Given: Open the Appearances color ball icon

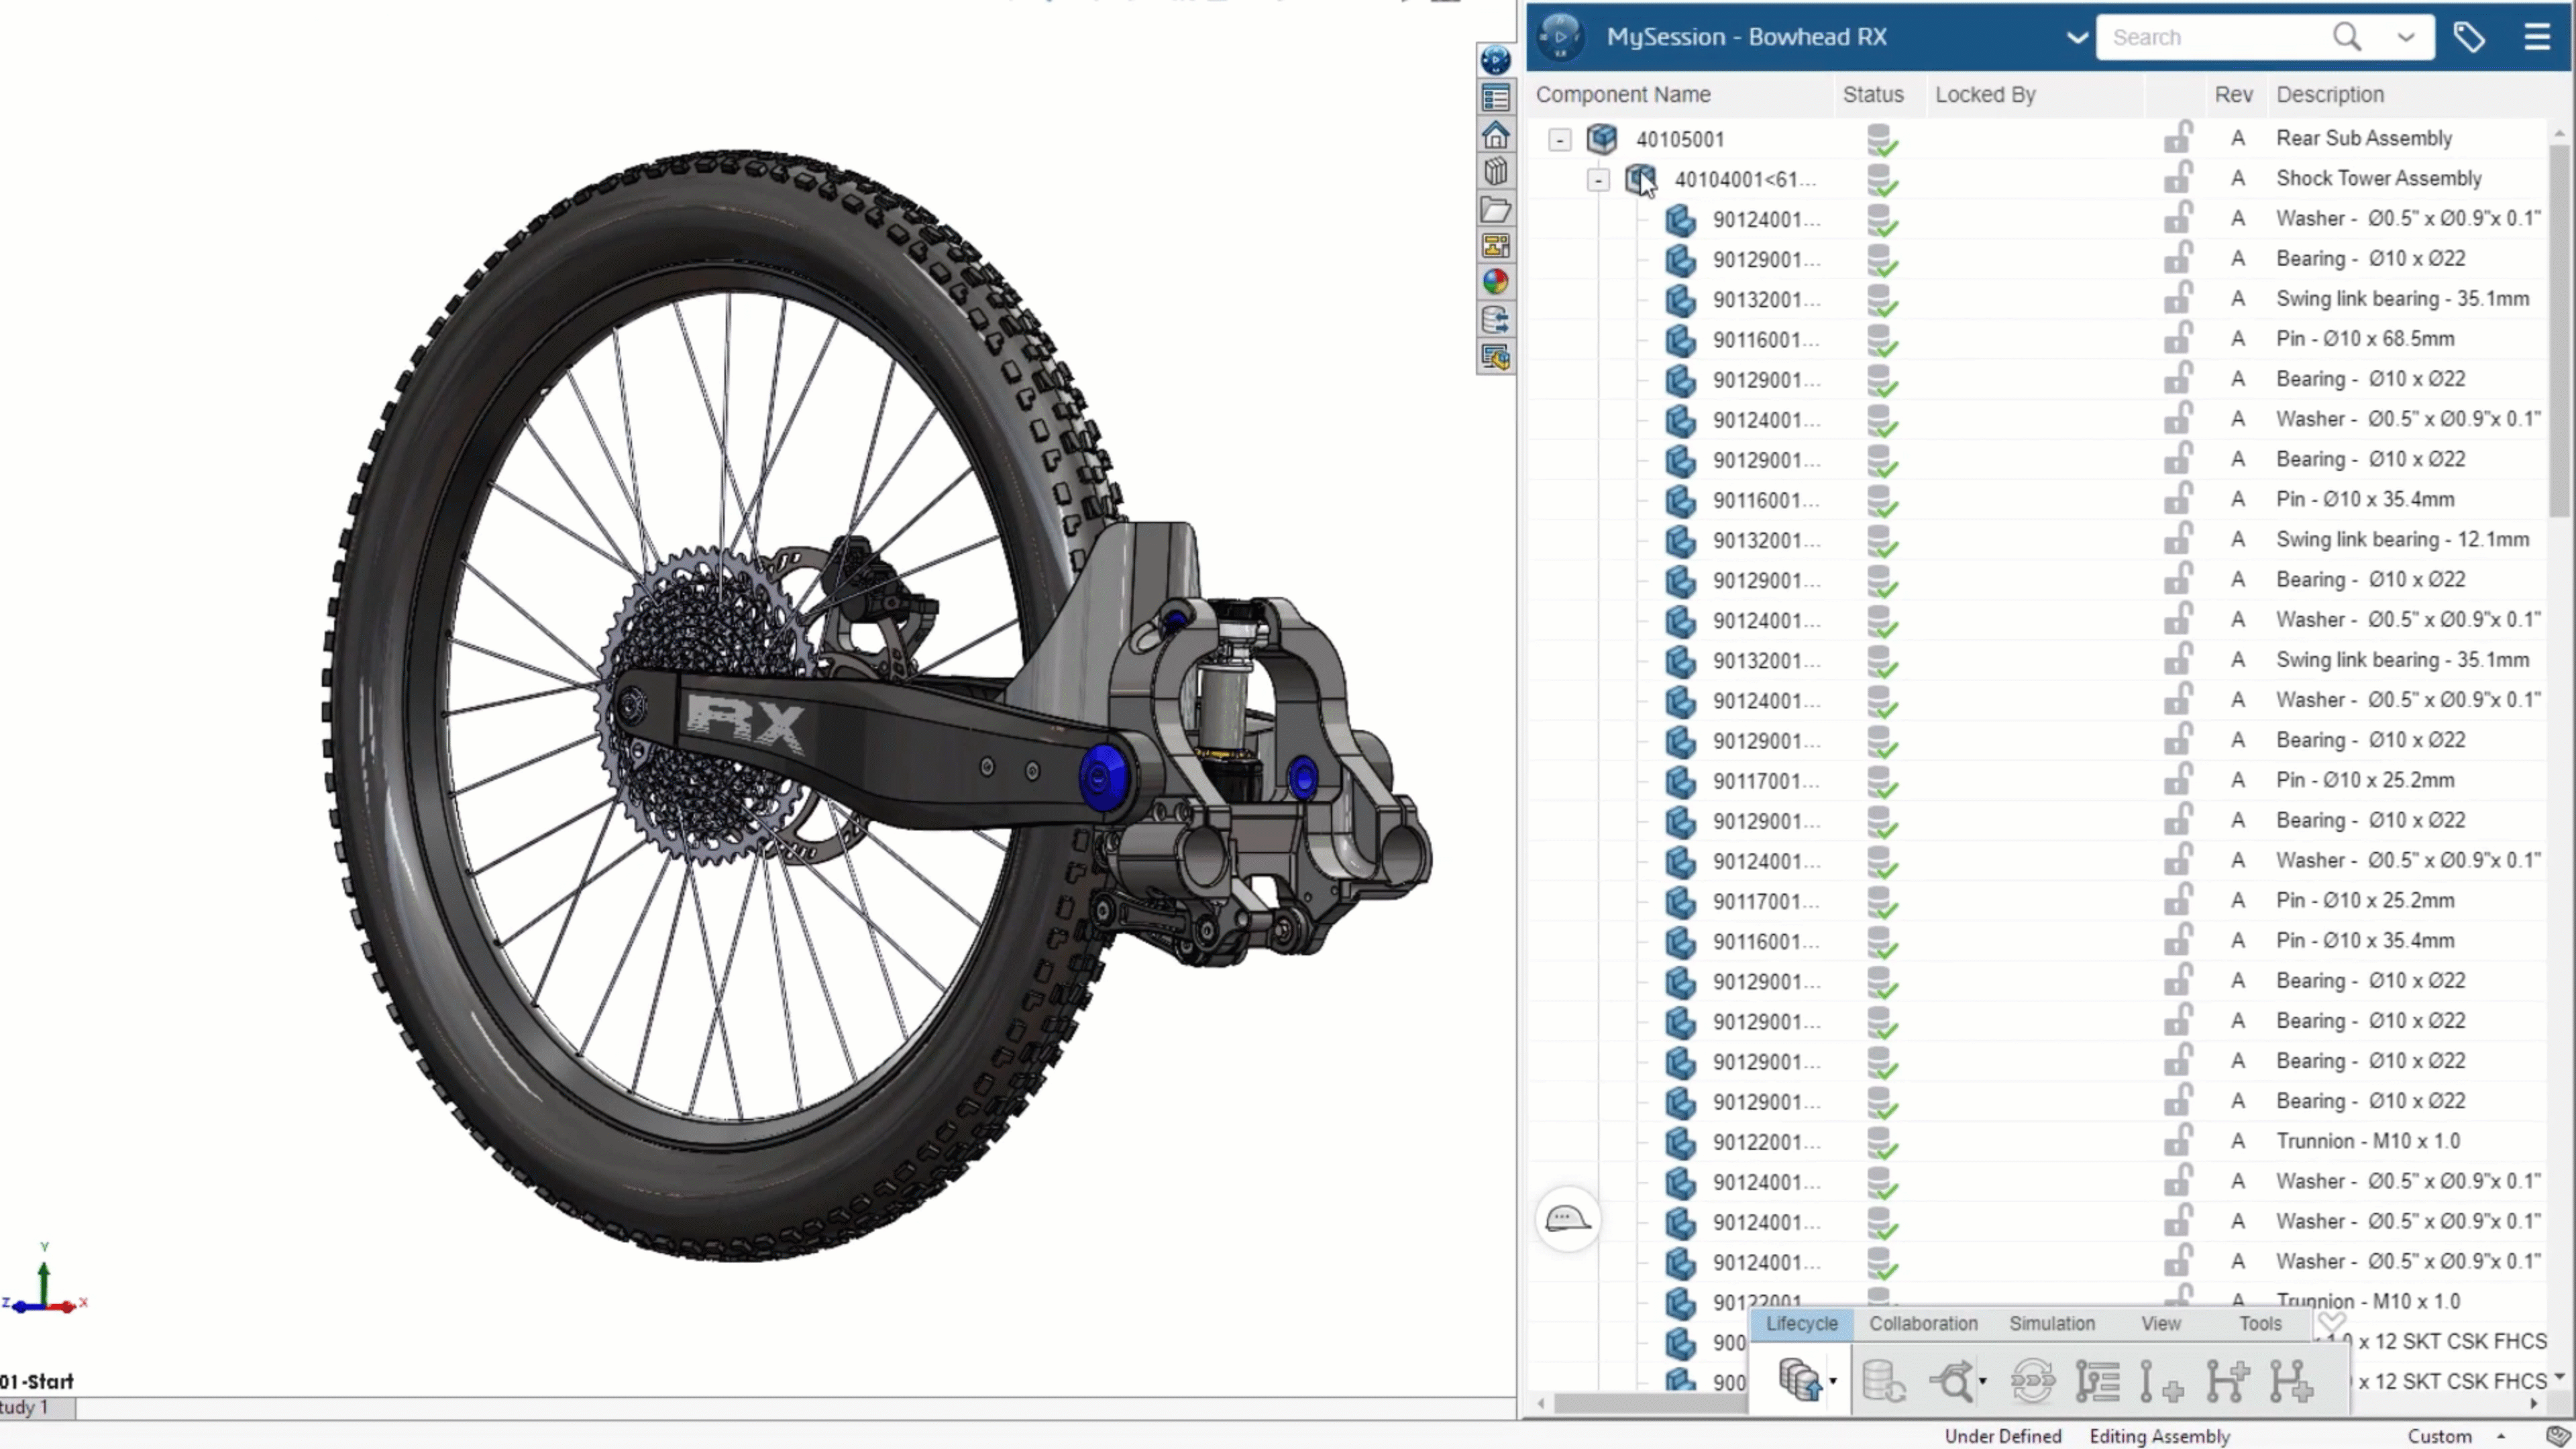Looking at the screenshot, I should click(x=1495, y=282).
